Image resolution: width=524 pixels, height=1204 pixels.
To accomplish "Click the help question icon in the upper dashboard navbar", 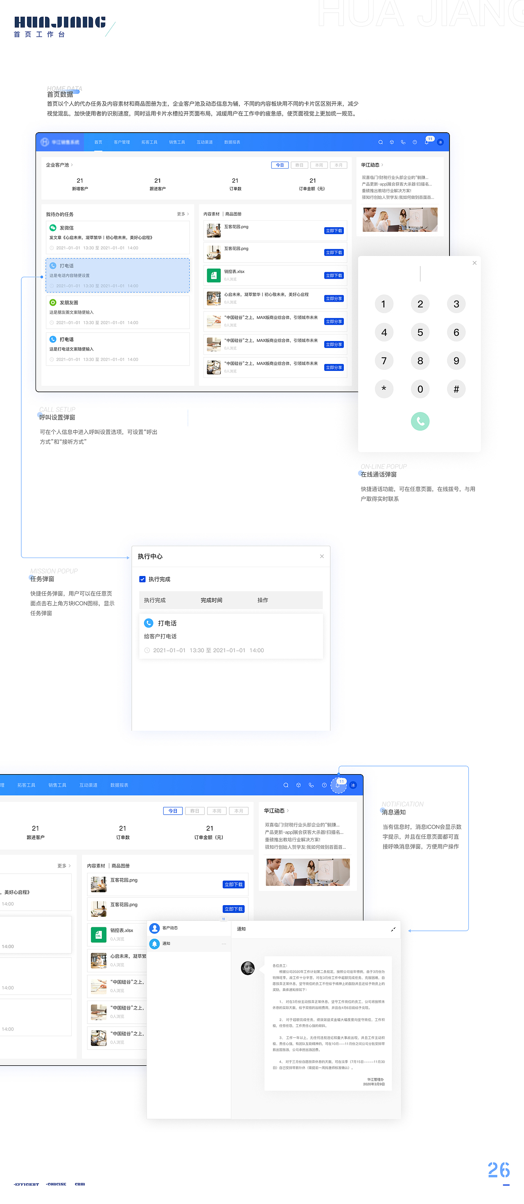I will pyautogui.click(x=415, y=142).
